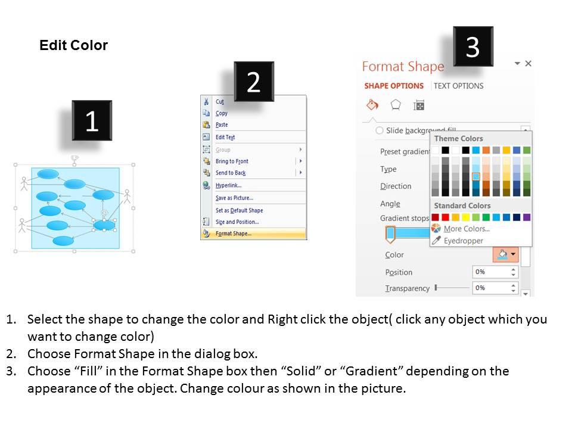Screen dimensions: 572x429
Task: Open Format Shape pane options dropdown arrow
Action: point(517,64)
